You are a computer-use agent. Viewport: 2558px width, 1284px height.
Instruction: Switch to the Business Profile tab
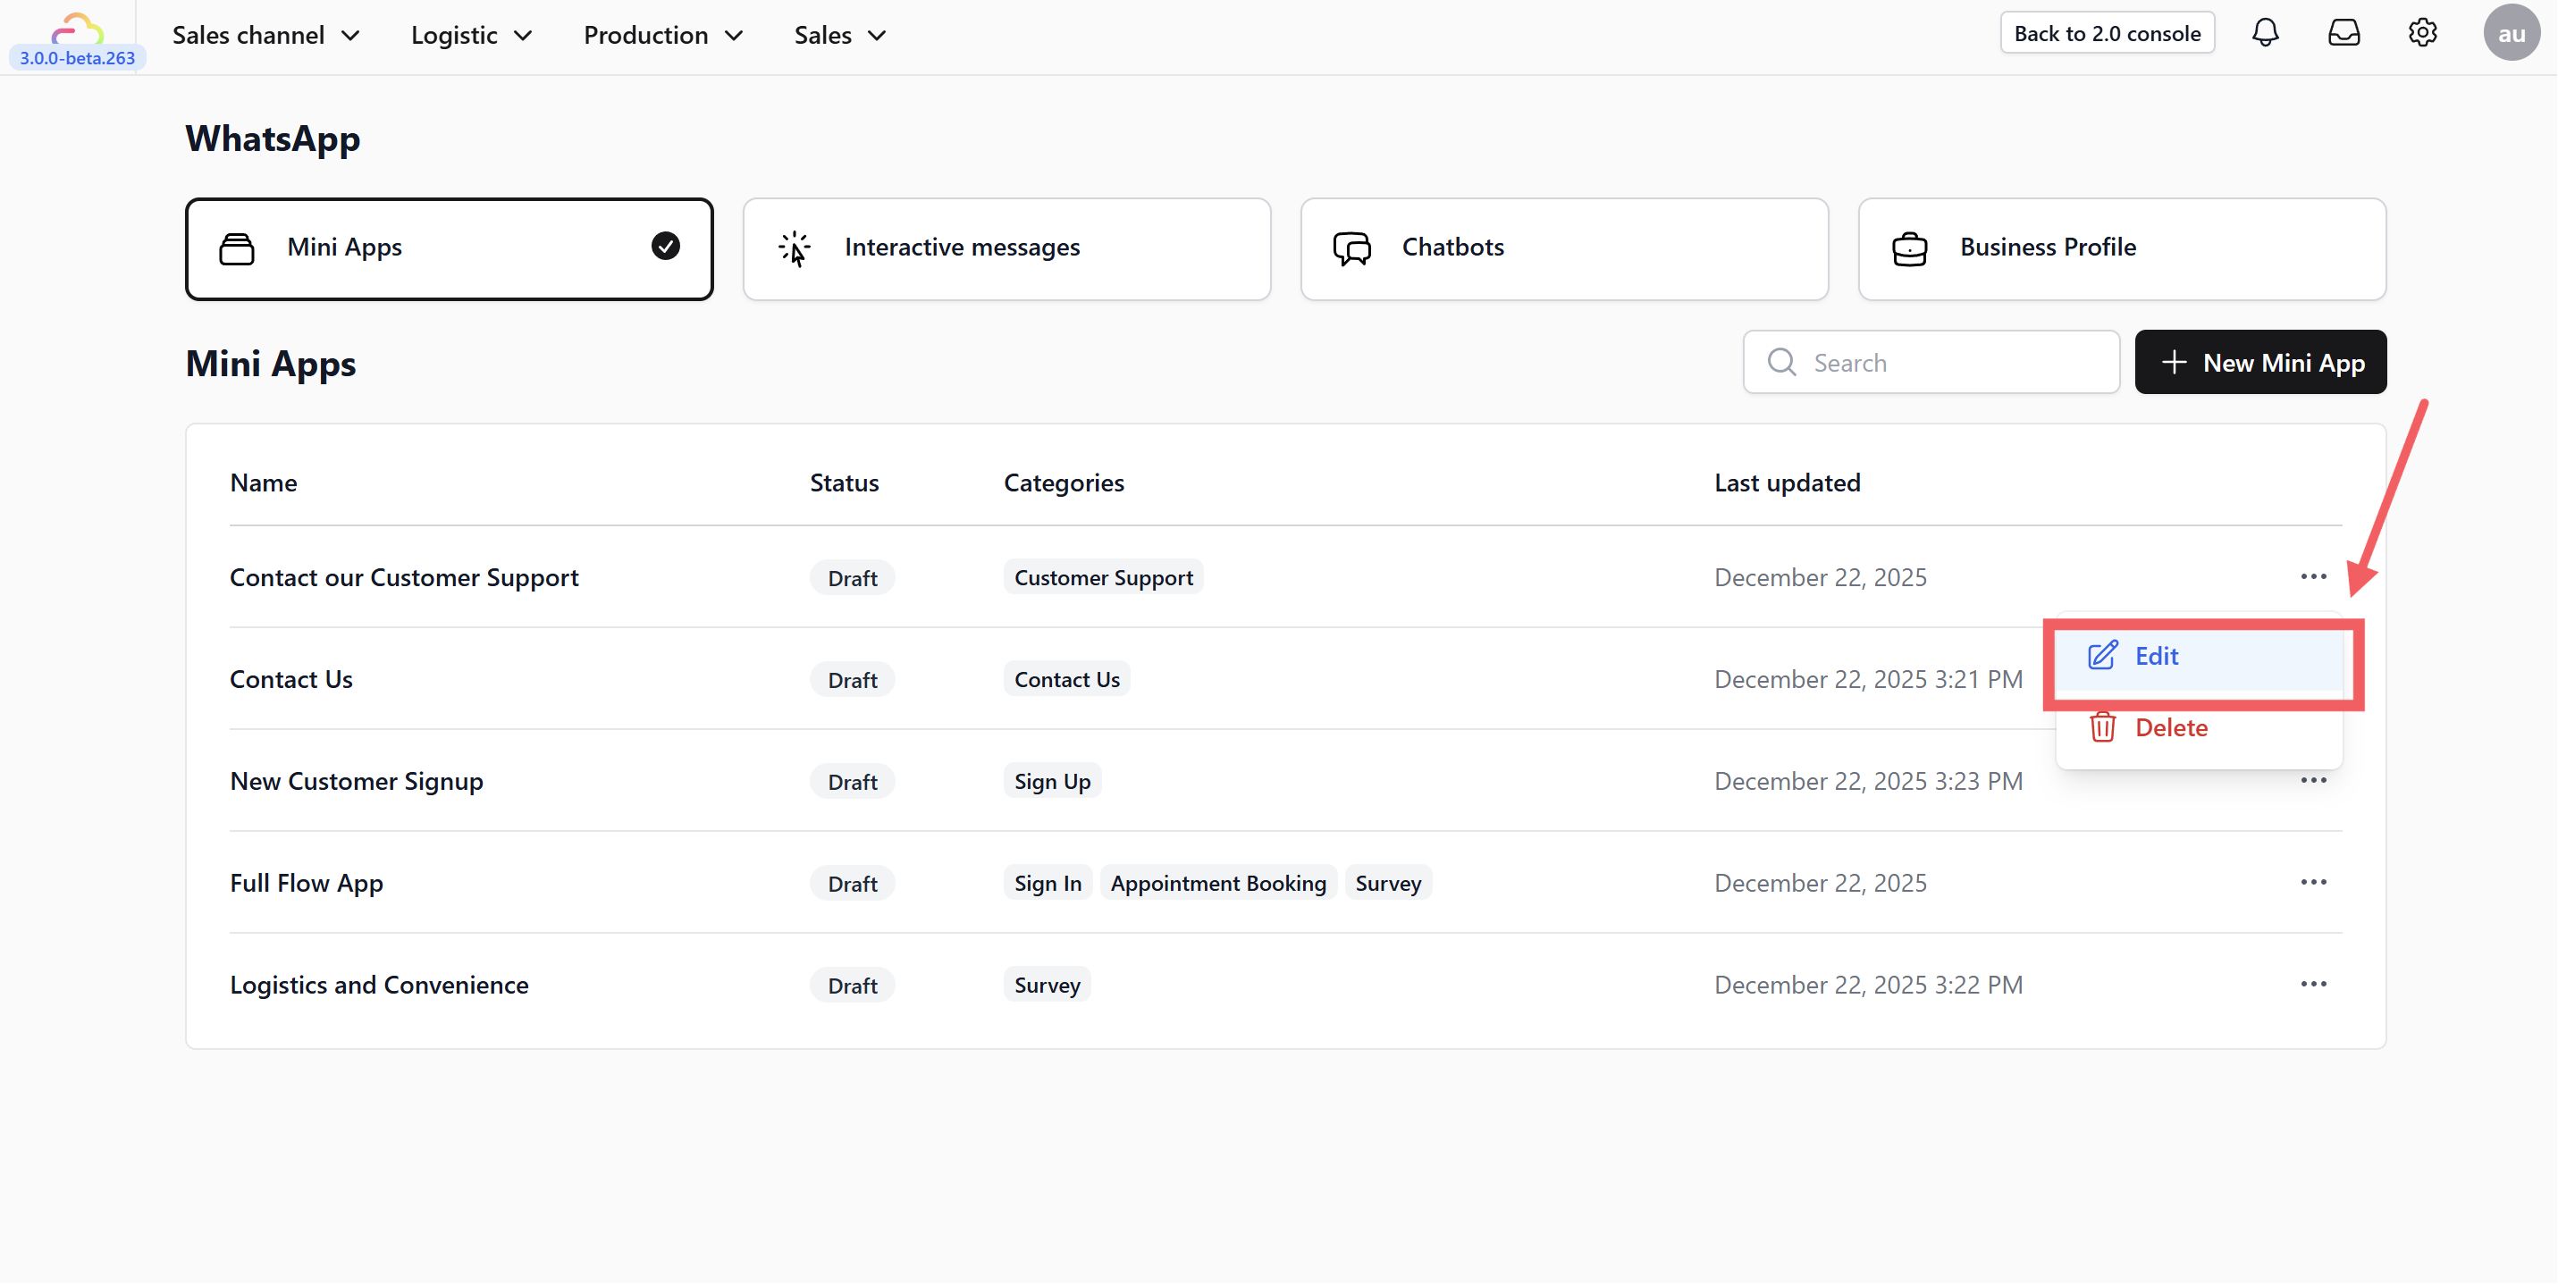click(x=2121, y=248)
